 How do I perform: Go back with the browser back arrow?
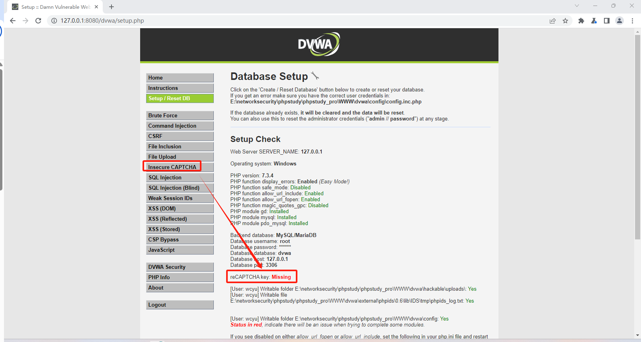[13, 21]
